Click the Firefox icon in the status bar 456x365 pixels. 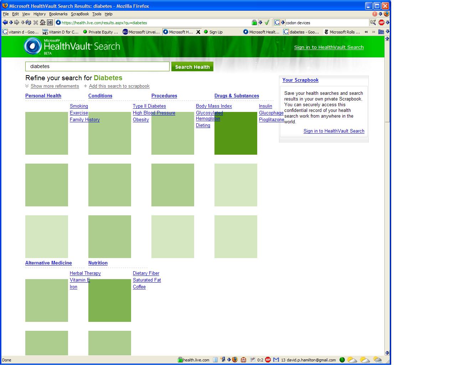point(235,360)
